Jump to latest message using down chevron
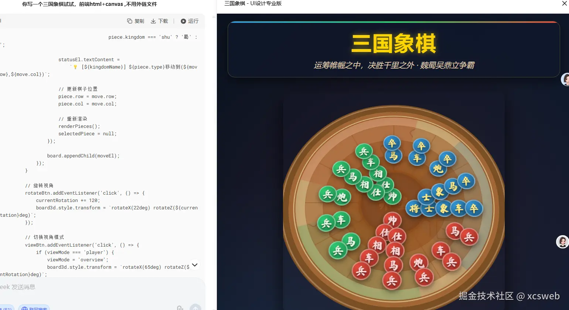Image resolution: width=569 pixels, height=310 pixels. tap(195, 265)
